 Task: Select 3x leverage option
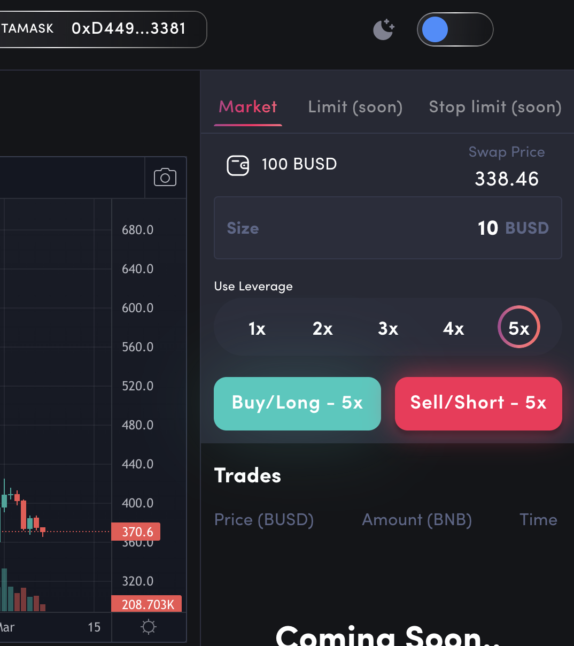coord(388,328)
